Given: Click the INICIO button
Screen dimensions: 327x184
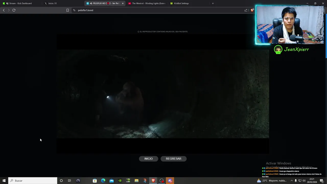Looking at the screenshot, I should pyautogui.click(x=148, y=159).
